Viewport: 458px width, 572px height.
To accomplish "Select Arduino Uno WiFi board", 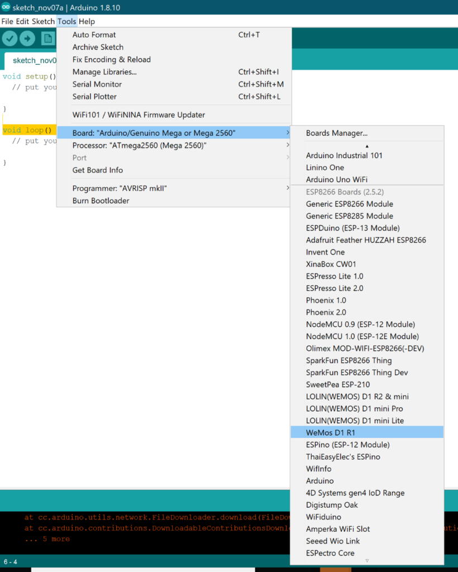I will tap(367, 179).
